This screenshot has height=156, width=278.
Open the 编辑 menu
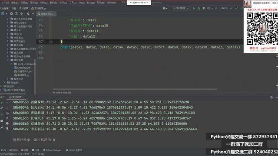pos(14,3)
